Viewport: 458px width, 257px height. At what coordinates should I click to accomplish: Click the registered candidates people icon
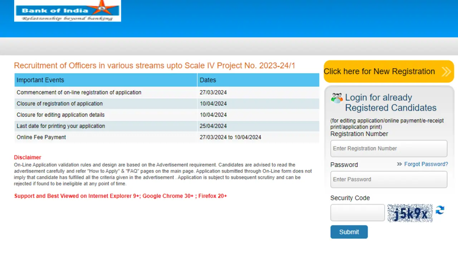(x=337, y=98)
